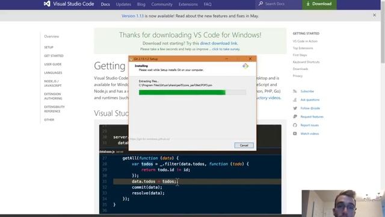Select GET STARTED in left sidebar
Viewport: 385px width, 217px height.
(x=54, y=56)
